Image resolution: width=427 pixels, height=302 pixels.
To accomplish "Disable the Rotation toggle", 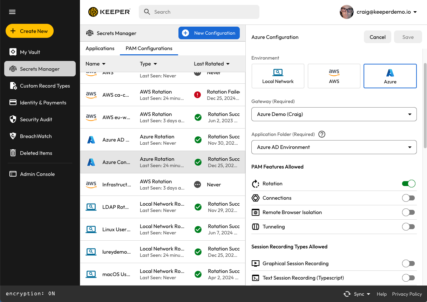I will [x=408, y=184].
